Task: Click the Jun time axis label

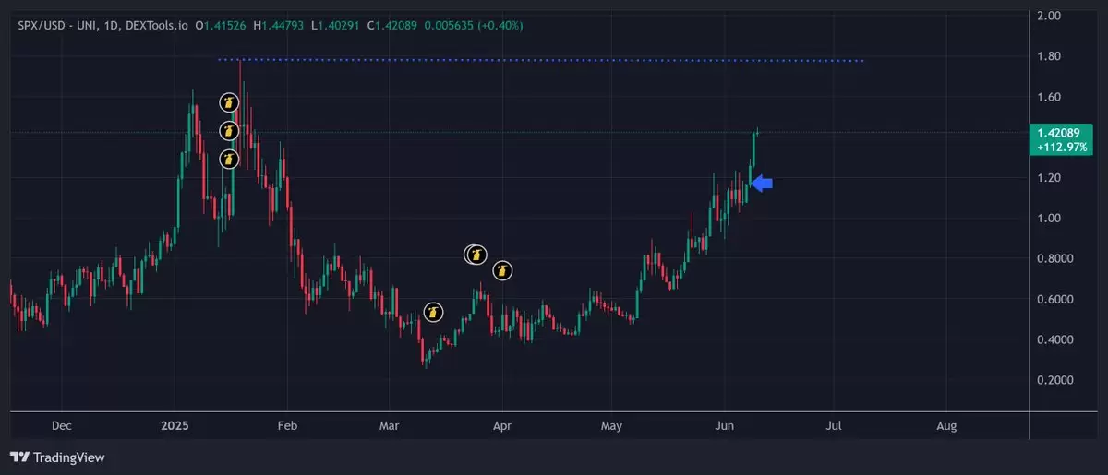Action: tap(725, 426)
